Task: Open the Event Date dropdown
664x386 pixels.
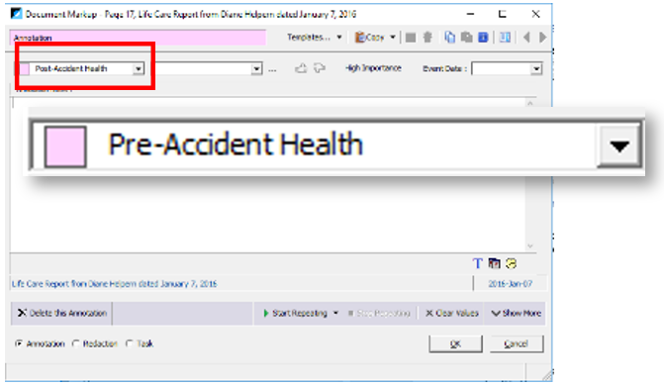Action: [536, 68]
